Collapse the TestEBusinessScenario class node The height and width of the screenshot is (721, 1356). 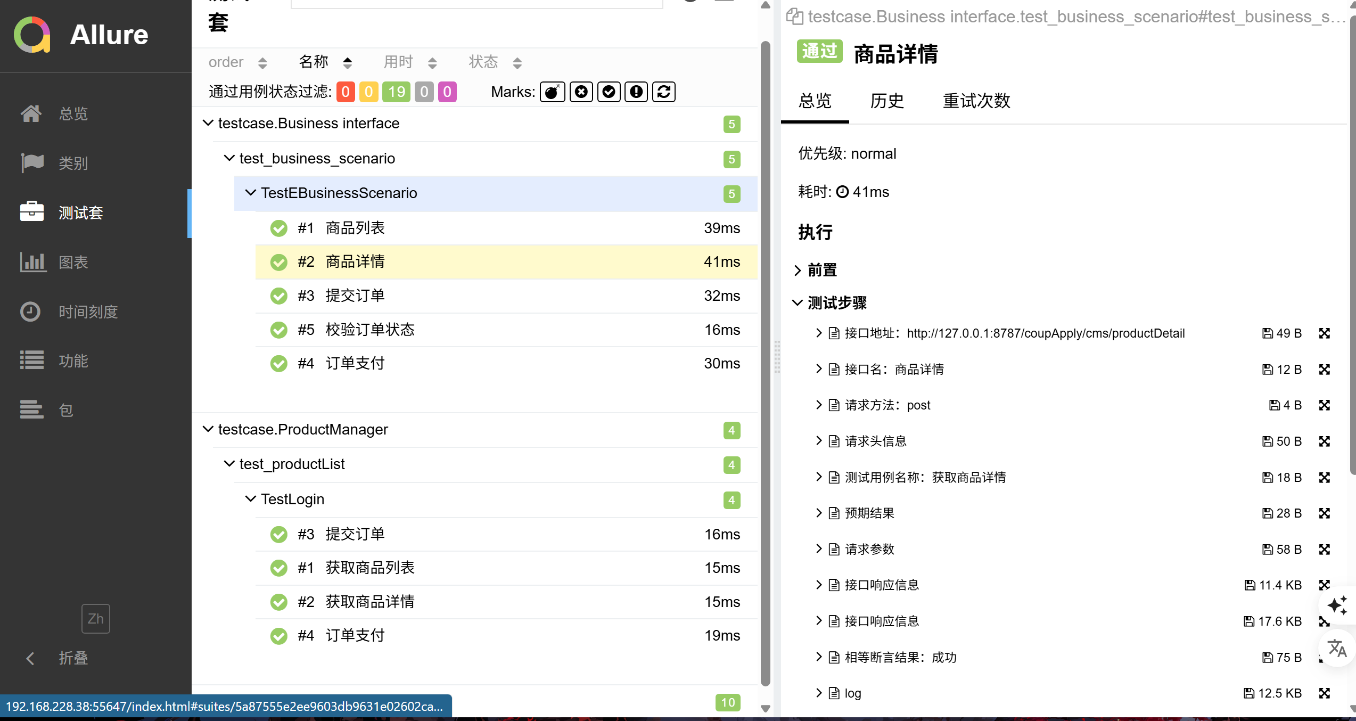point(251,193)
